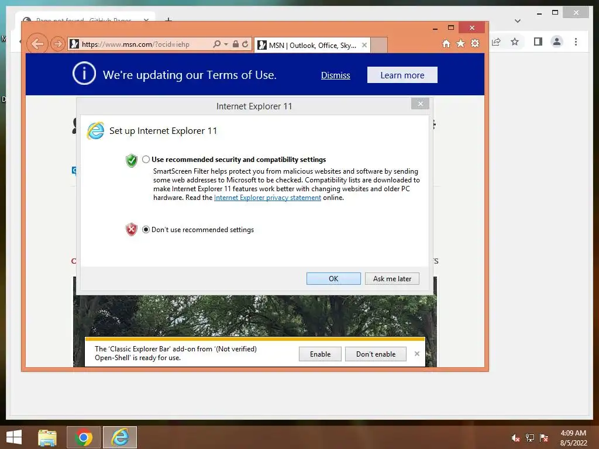Select Don't use recommended settings
The width and height of the screenshot is (599, 449).
click(x=146, y=229)
